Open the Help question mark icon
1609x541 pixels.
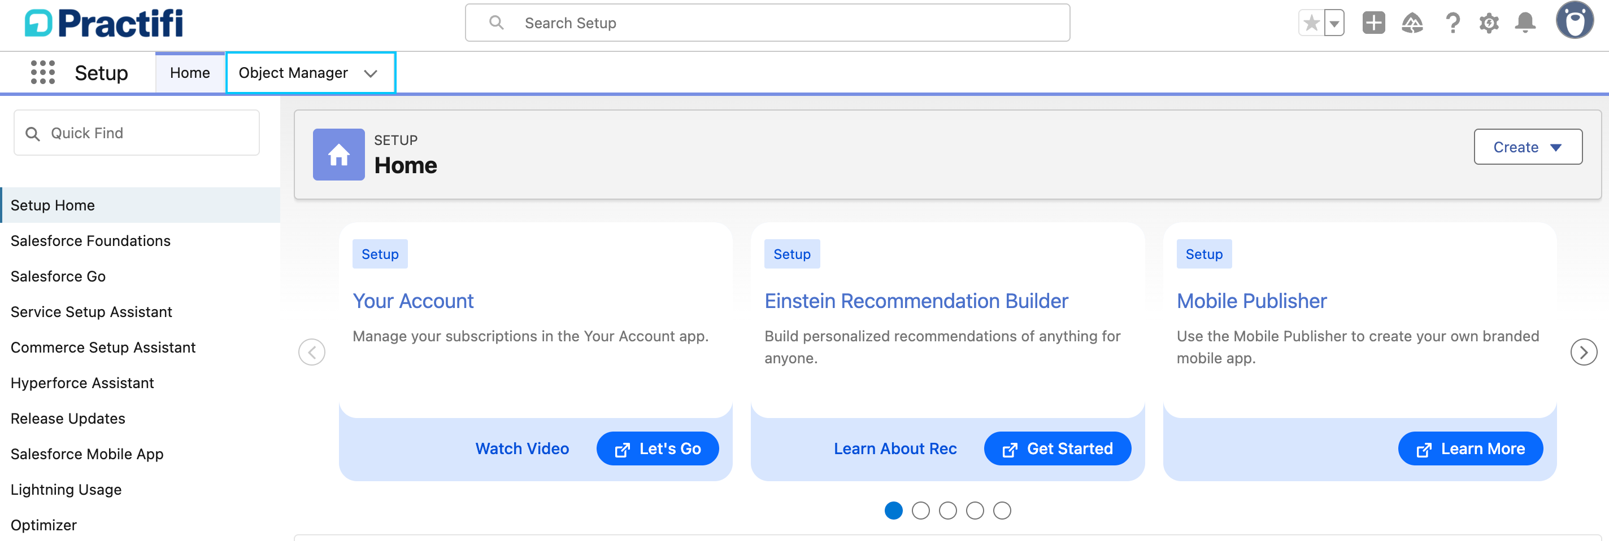(x=1453, y=23)
